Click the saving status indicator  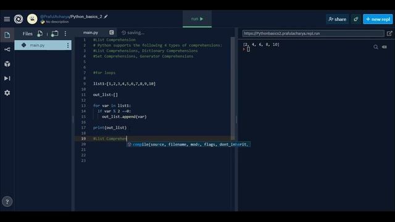[133, 33]
